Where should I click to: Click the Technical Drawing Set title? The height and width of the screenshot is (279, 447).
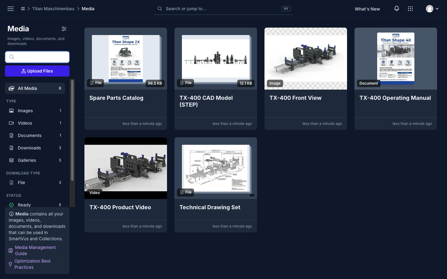point(210,207)
